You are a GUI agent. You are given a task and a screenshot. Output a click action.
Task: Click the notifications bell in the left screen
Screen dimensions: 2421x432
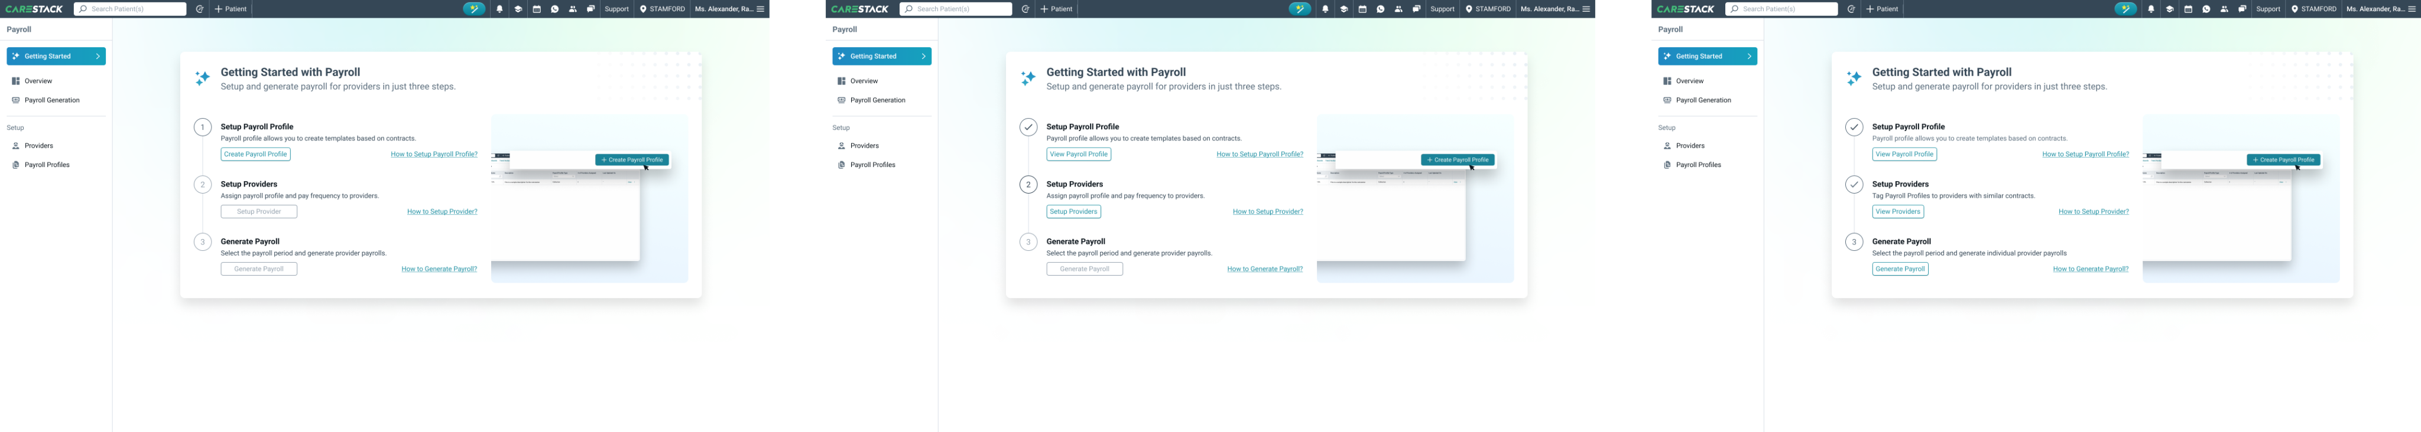[x=500, y=8]
